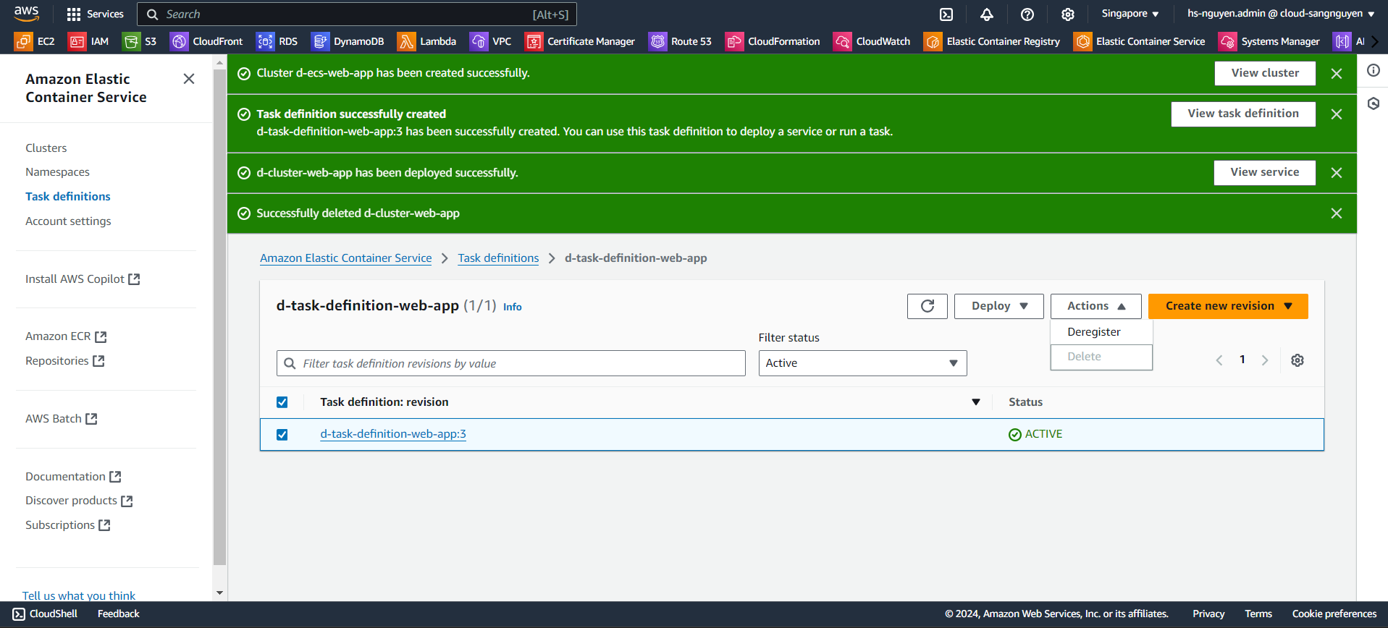The height and width of the screenshot is (628, 1388).
Task: Open table preferences gear icon
Action: click(x=1297, y=360)
